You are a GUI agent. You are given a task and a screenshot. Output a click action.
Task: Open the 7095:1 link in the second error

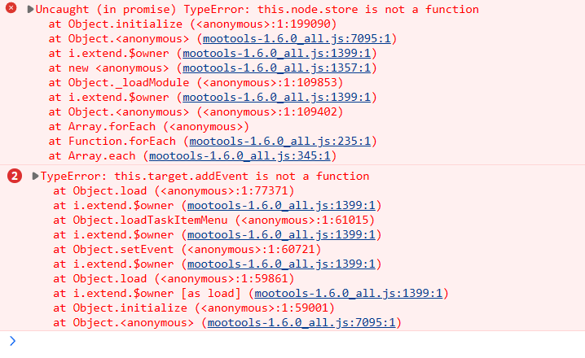coord(301,323)
